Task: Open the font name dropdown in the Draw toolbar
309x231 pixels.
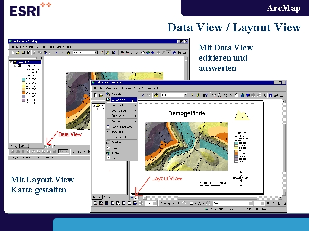Action: tap(251, 203)
